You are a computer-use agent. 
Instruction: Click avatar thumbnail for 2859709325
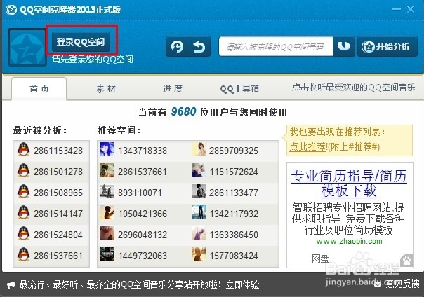[x=199, y=149]
